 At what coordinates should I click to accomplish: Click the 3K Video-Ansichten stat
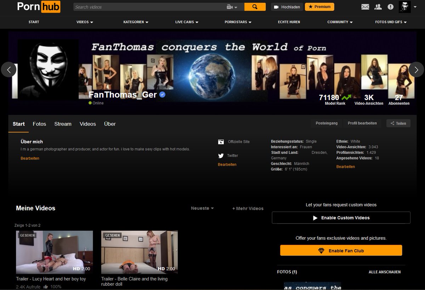369,100
